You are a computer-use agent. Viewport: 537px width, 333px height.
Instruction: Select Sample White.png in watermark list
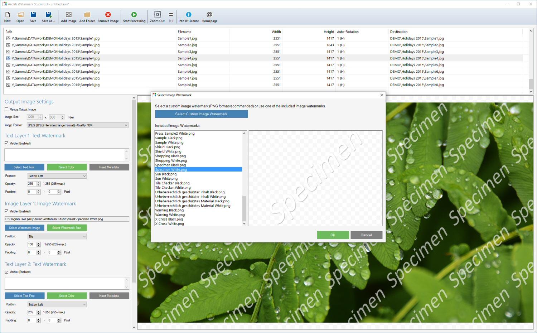click(x=169, y=143)
